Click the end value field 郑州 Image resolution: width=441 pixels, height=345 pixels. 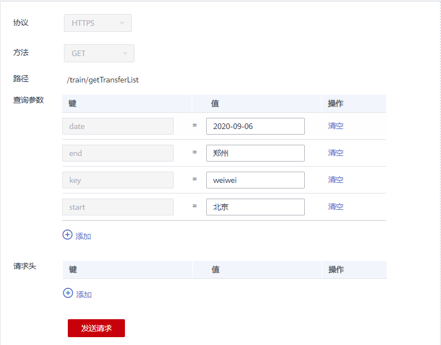click(256, 153)
